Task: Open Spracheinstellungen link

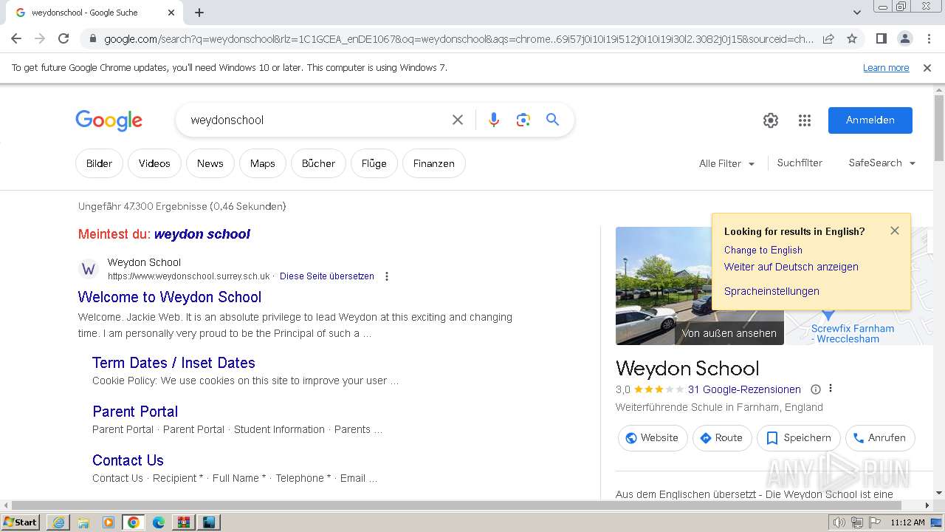Action: [772, 291]
